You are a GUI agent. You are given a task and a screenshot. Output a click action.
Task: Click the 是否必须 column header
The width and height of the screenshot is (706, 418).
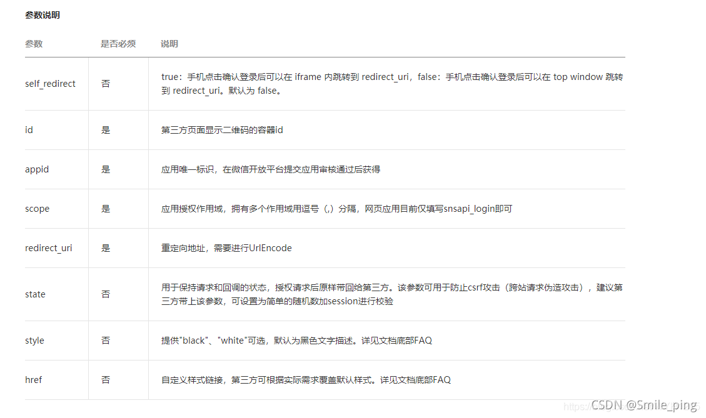pos(118,44)
